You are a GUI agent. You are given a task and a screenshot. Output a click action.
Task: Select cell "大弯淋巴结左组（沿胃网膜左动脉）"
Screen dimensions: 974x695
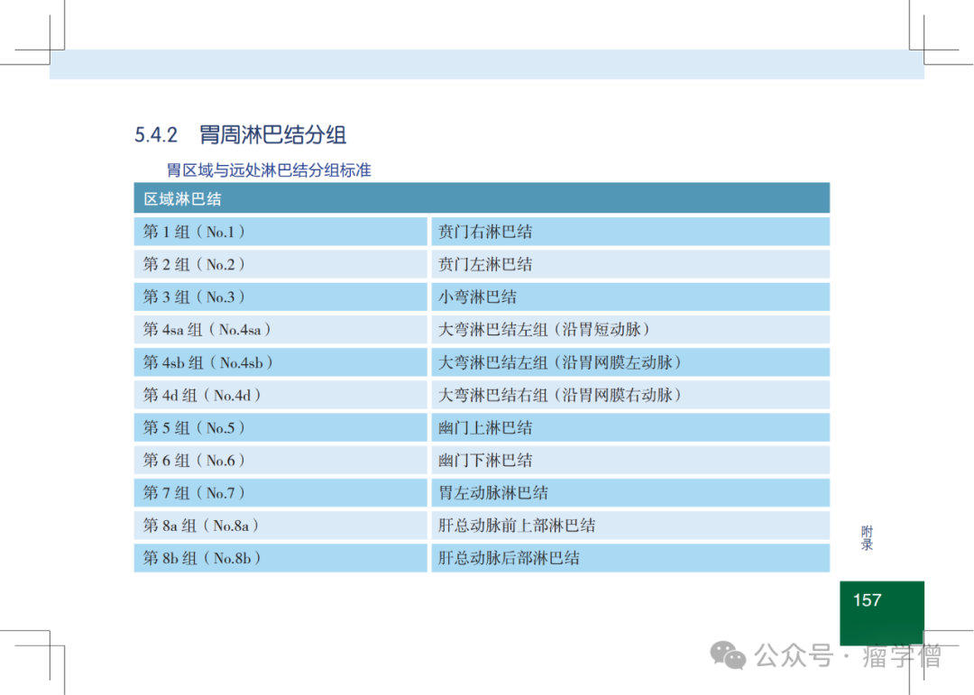tap(630, 362)
